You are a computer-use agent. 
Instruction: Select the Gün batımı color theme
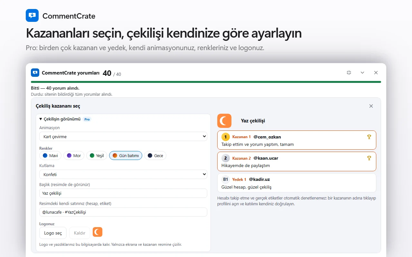(126, 155)
